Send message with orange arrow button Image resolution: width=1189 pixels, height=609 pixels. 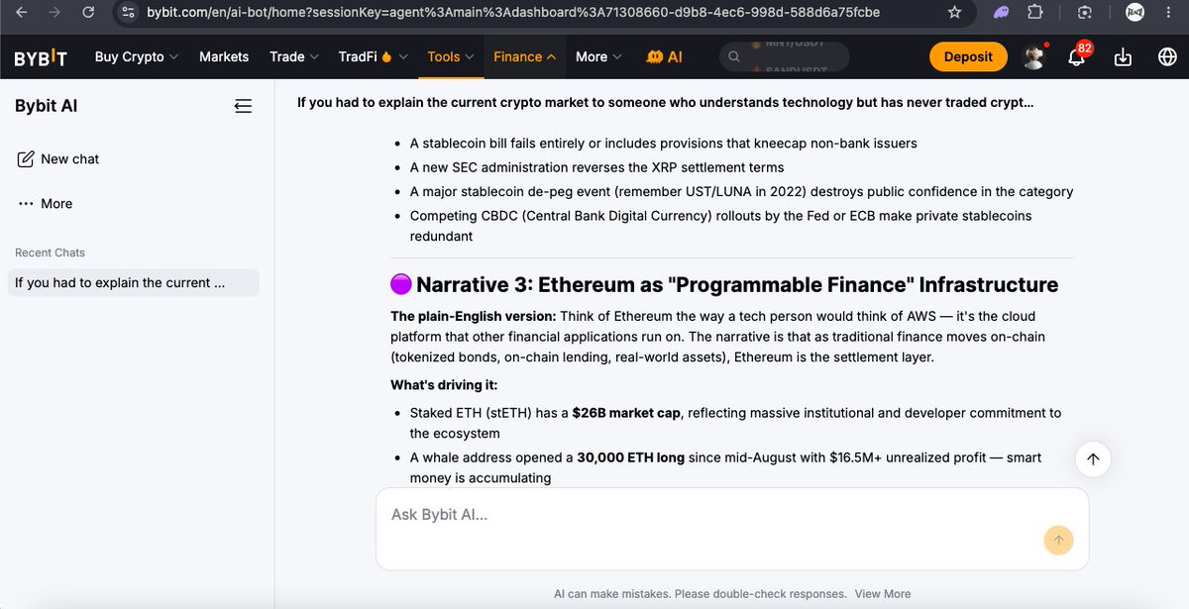pyautogui.click(x=1058, y=540)
